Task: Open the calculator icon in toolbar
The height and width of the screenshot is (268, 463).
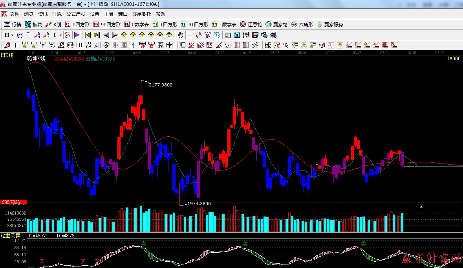Action: coord(237,35)
